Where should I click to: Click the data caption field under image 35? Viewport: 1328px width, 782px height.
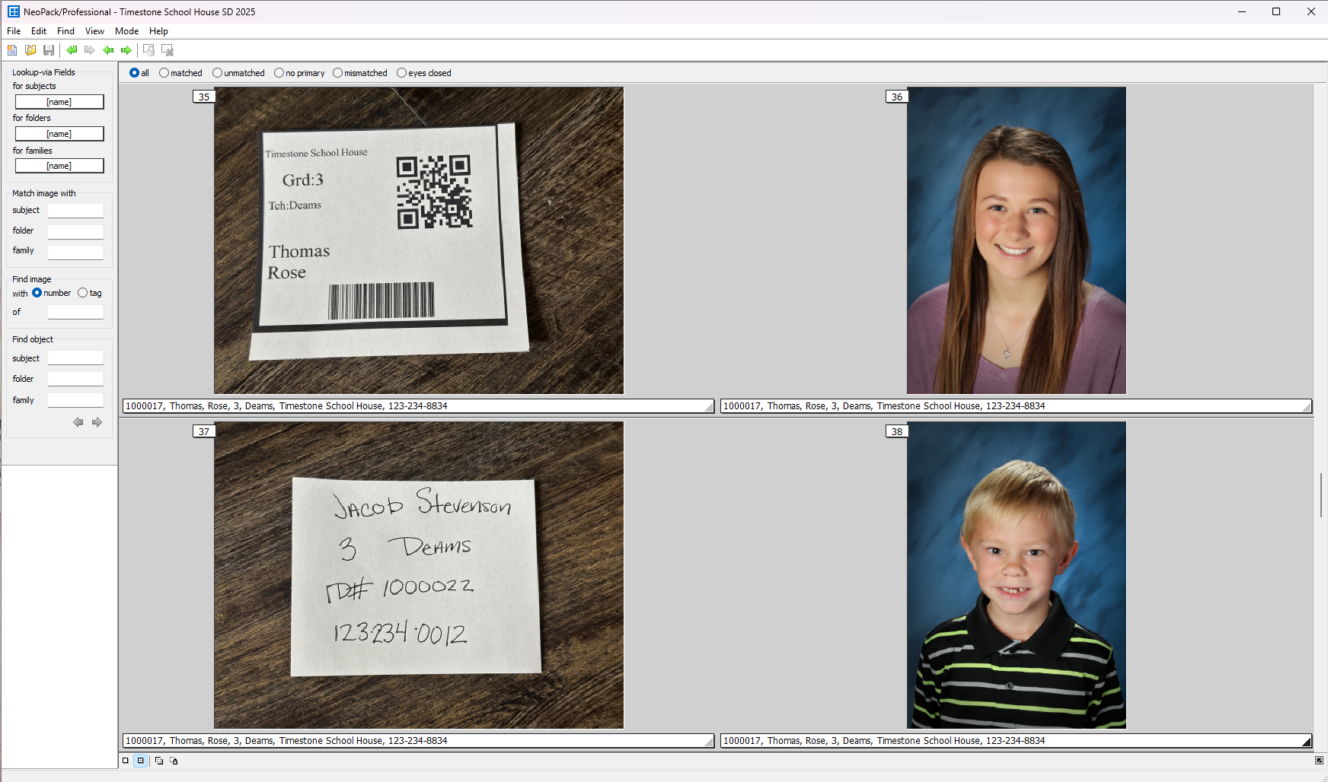point(418,406)
